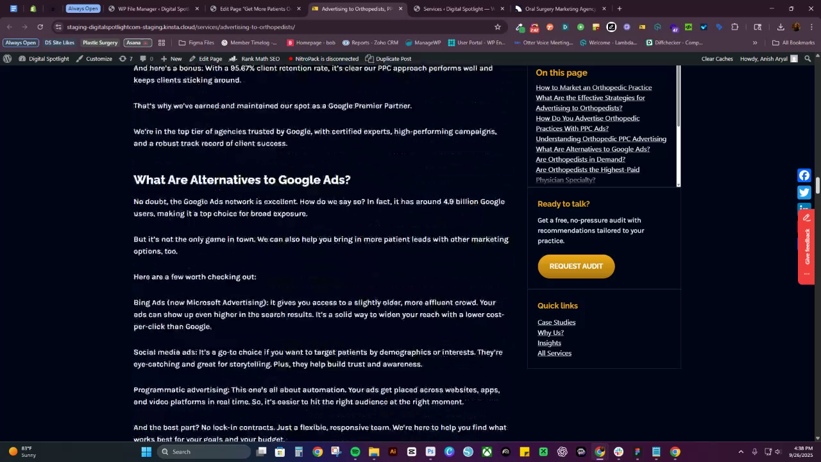The width and height of the screenshot is (821, 462).
Task: Open the Case Studies quick link
Action: click(x=556, y=322)
